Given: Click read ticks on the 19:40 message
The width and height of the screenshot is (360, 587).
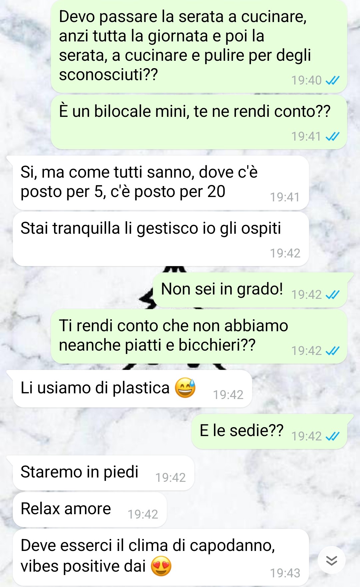Looking at the screenshot, I should (332, 80).
